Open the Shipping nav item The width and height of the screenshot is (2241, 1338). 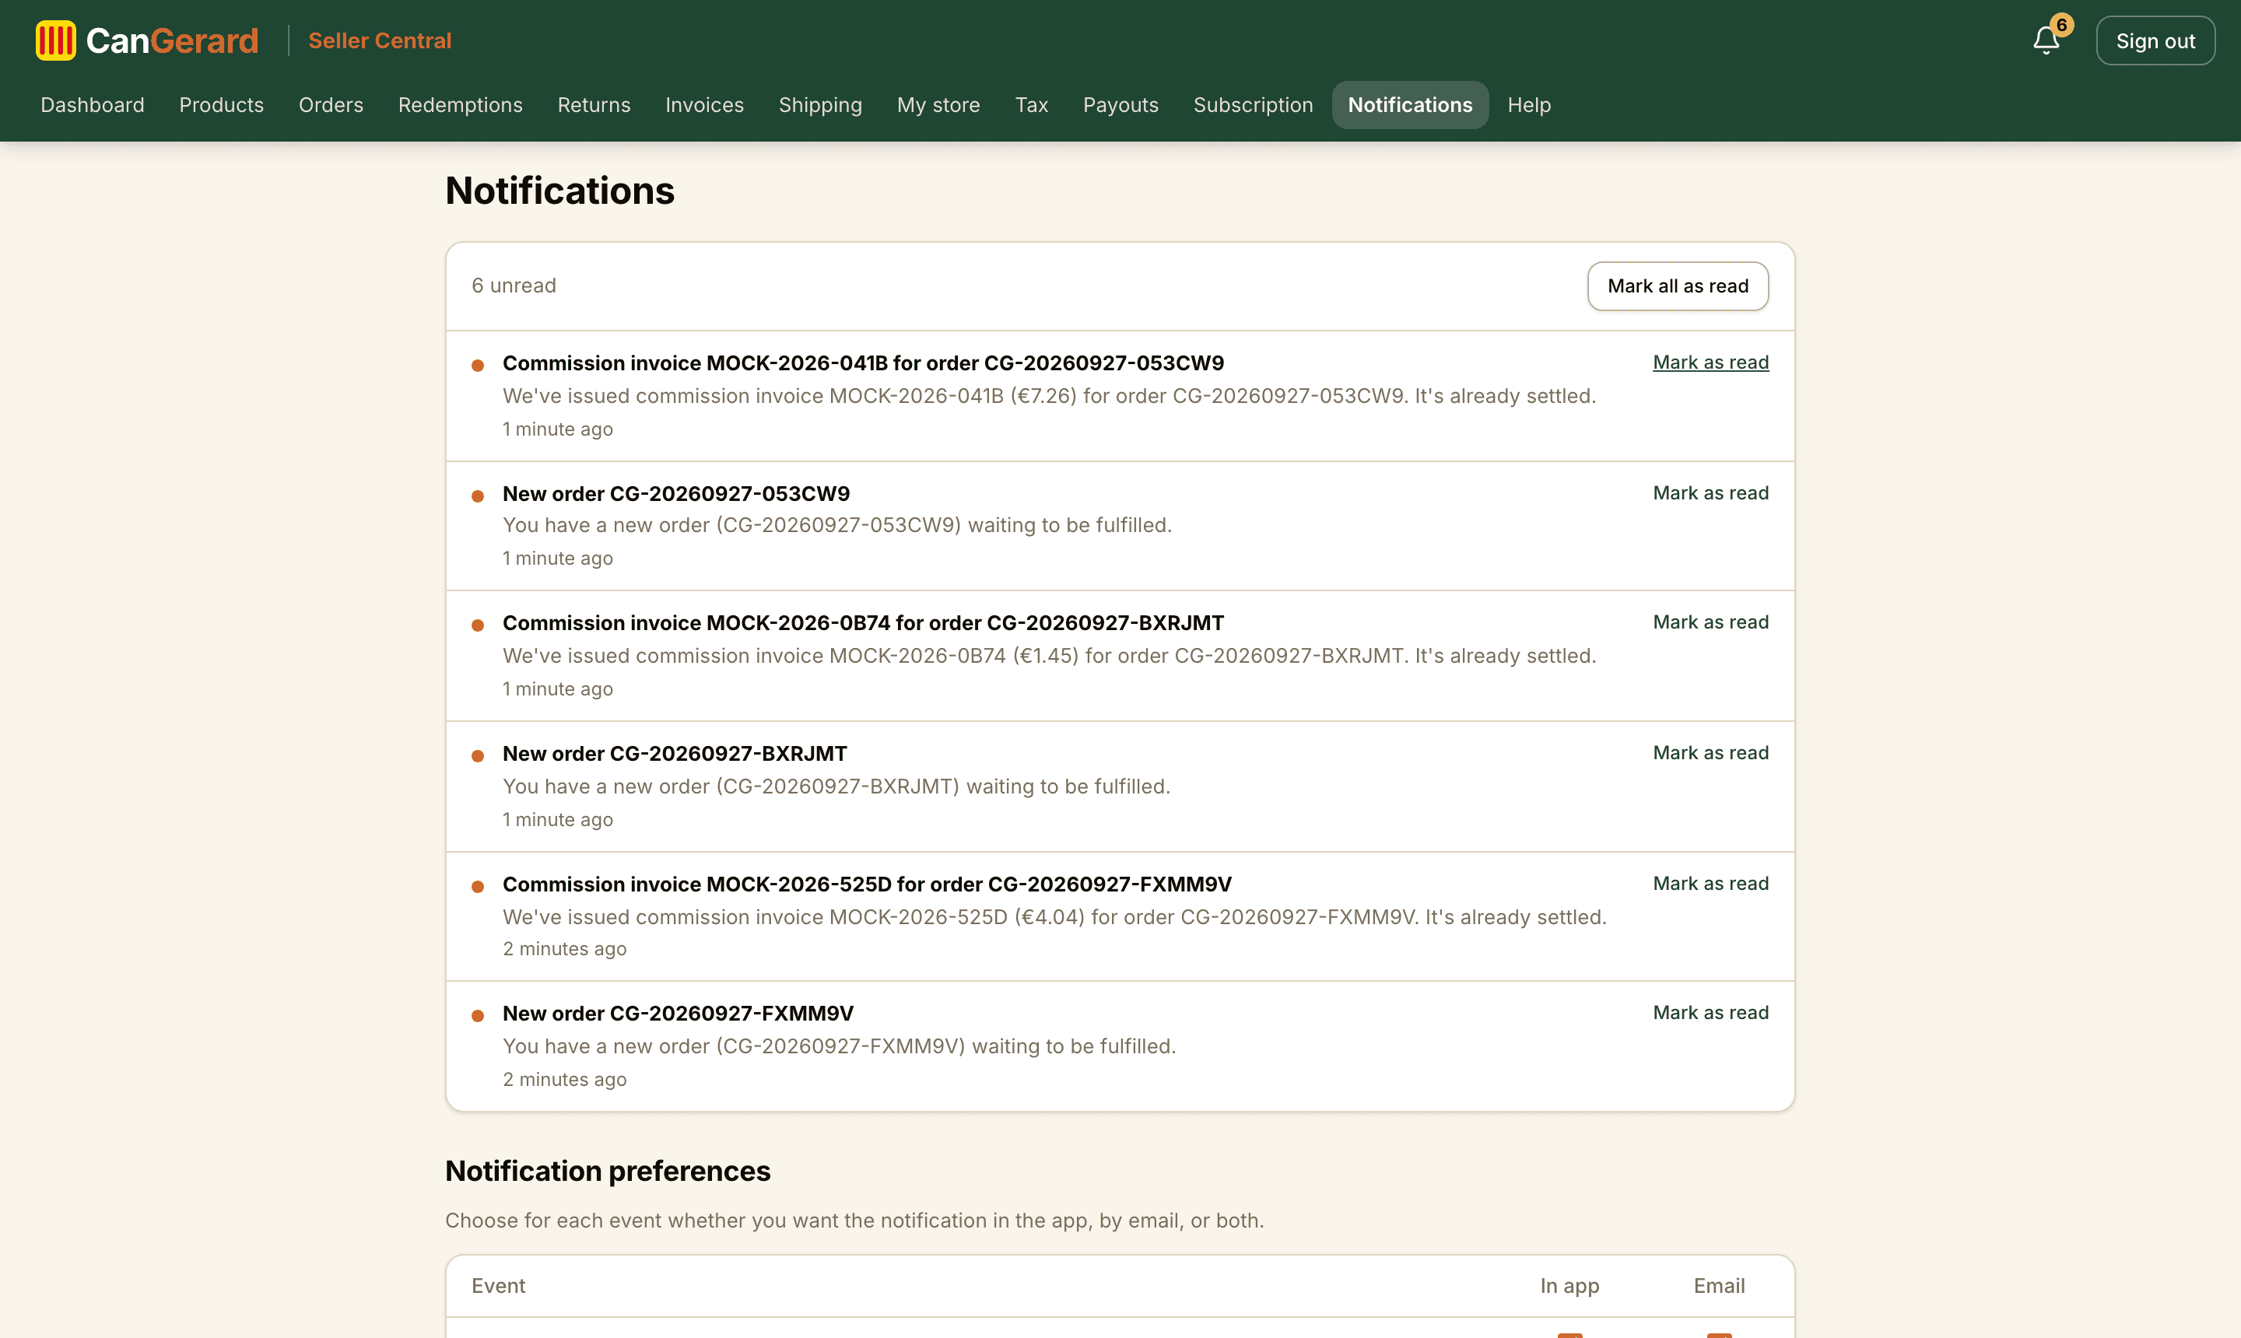[819, 104]
